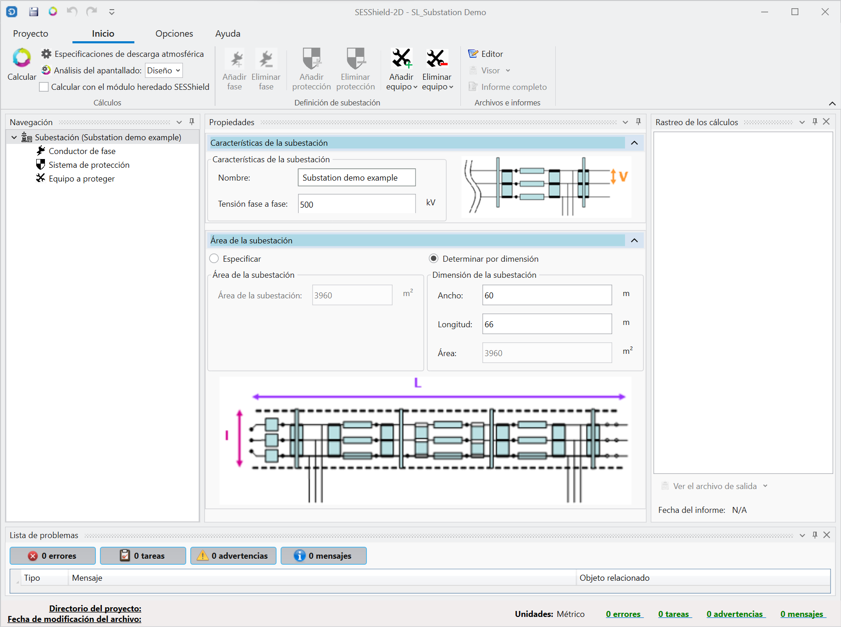This screenshot has width=841, height=627.
Task: Click the 0 mensajes status bar link
Action: (802, 614)
